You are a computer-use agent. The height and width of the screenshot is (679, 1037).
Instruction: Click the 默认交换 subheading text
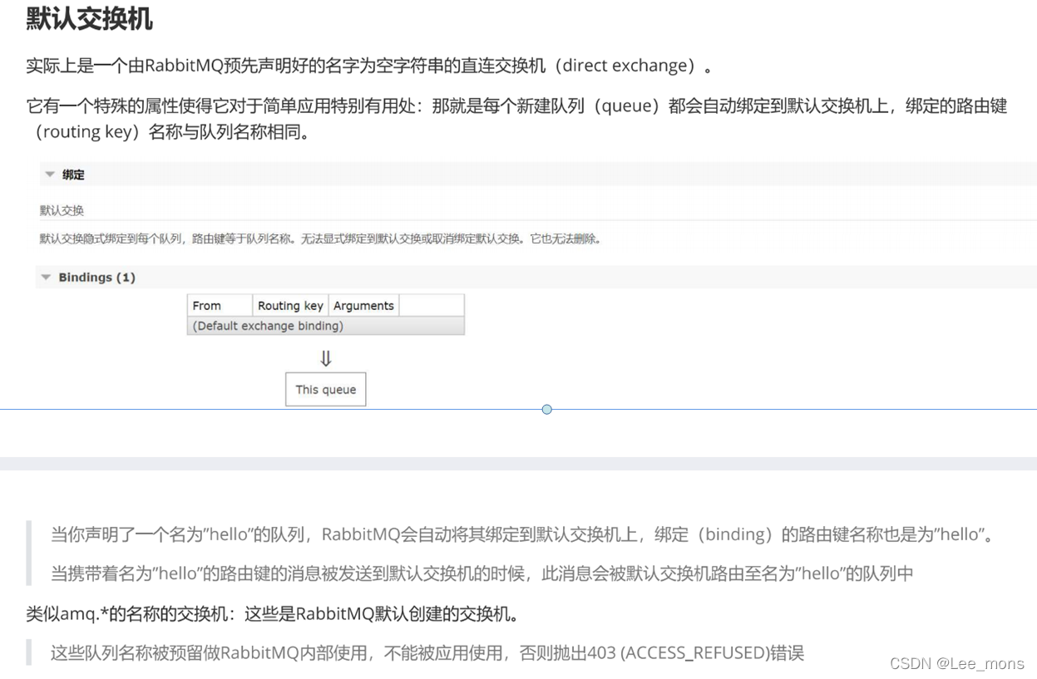click(62, 210)
